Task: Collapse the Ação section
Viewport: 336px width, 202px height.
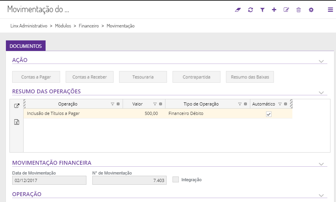Action: pos(321,61)
